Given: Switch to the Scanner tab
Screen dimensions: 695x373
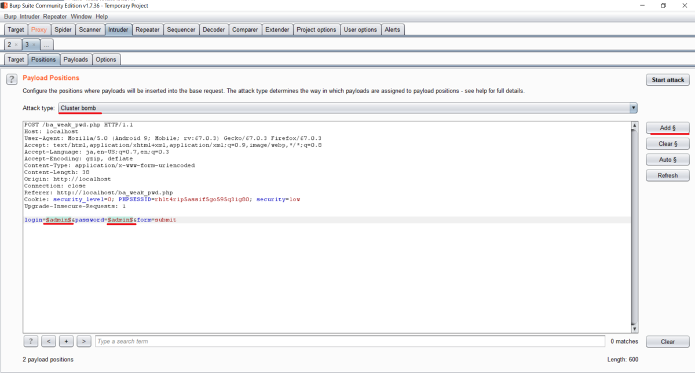Looking at the screenshot, I should pos(90,29).
